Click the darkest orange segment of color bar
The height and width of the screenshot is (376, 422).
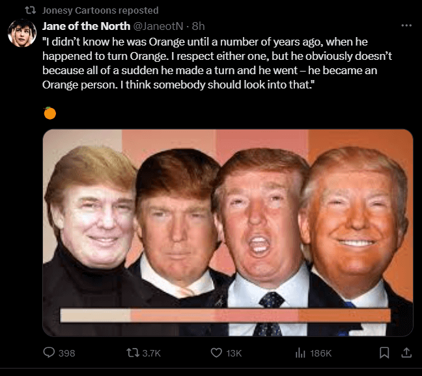coord(344,316)
